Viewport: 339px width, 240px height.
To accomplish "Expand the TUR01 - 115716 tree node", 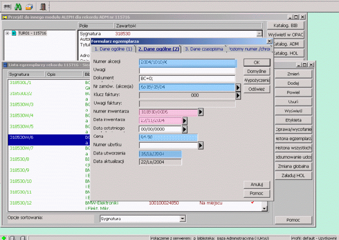I will pyautogui.click(x=7, y=33).
